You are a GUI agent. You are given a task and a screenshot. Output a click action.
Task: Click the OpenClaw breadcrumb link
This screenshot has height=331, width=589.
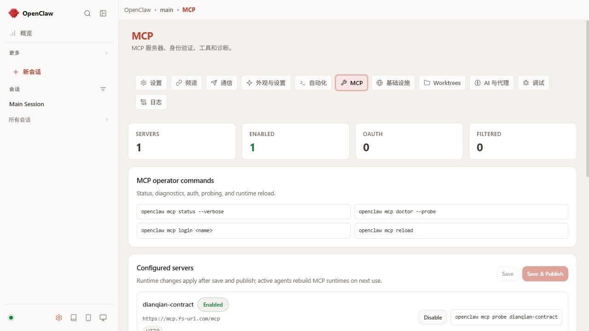click(x=138, y=10)
